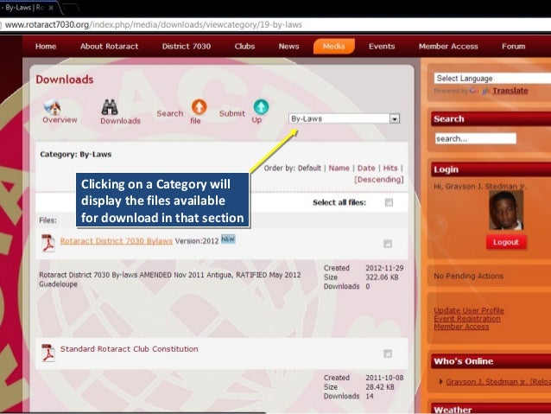The image size is (551, 414).
Task: Click the teal Up arrow icon
Action: [x=261, y=107]
